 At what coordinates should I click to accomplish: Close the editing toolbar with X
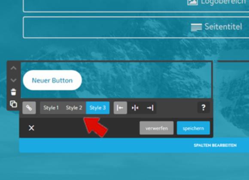click(31, 128)
